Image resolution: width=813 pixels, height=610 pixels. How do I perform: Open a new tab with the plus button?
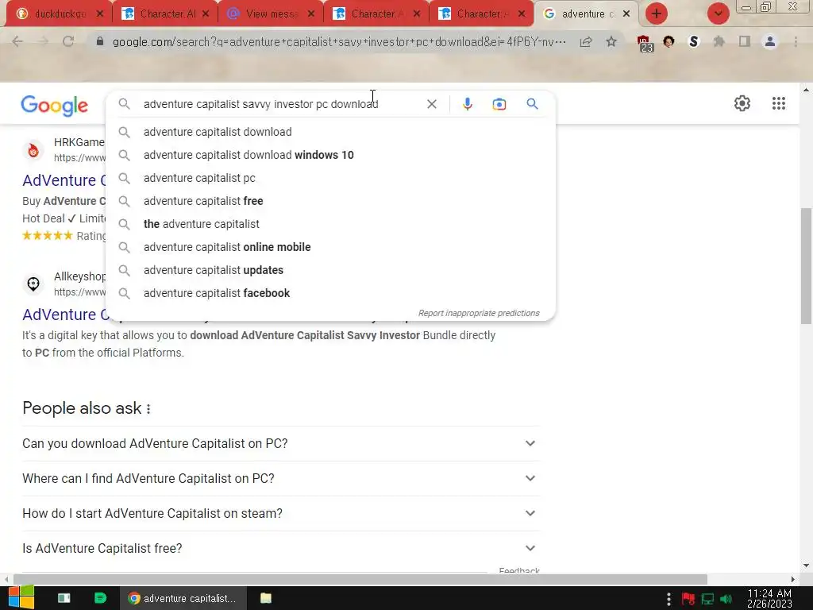(x=657, y=14)
